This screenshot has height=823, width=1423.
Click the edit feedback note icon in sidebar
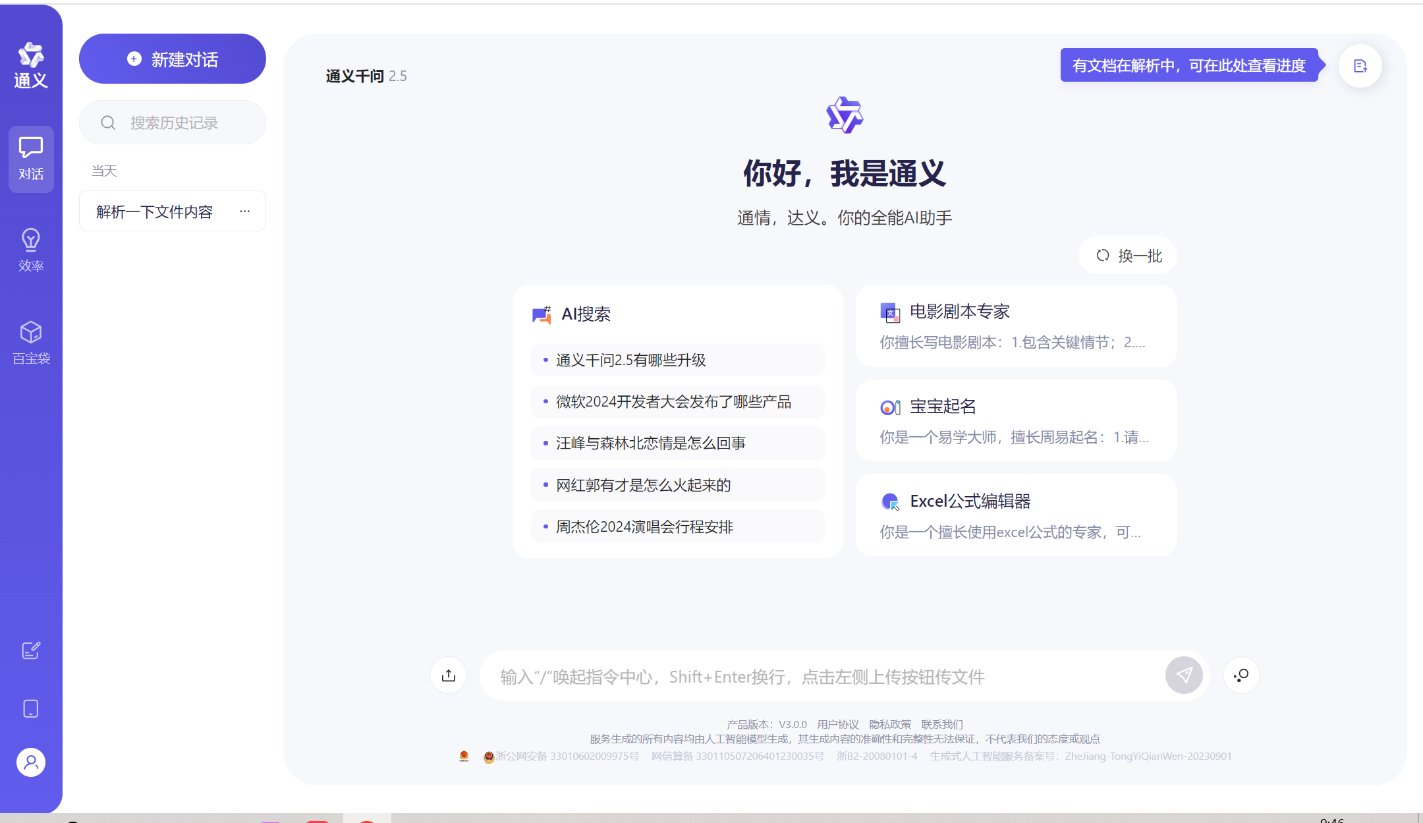pyautogui.click(x=31, y=651)
